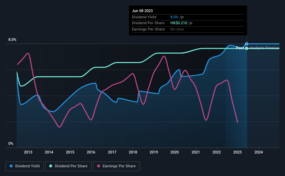The width and height of the screenshot is (285, 176).
Task: Click the 8.0% y-axis label
Action: click(12, 40)
